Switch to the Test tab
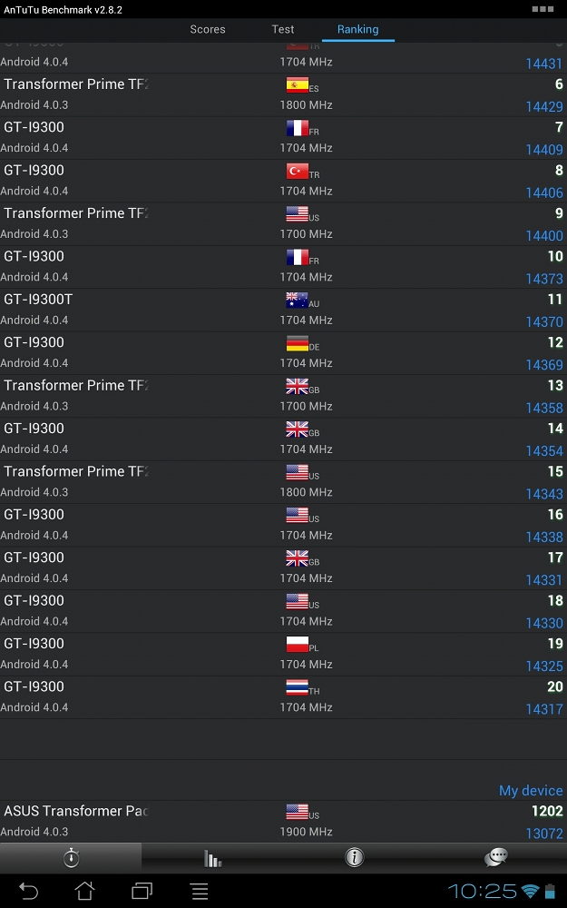This screenshot has height=908, width=567. (283, 29)
